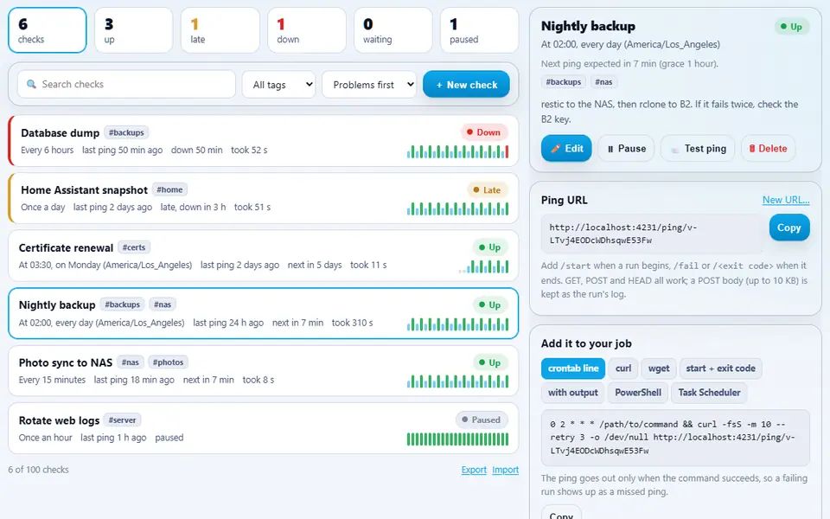Click the #nas tag in the detail panel

pos(603,82)
